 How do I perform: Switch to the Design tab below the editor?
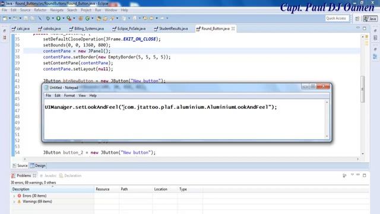coord(38,166)
